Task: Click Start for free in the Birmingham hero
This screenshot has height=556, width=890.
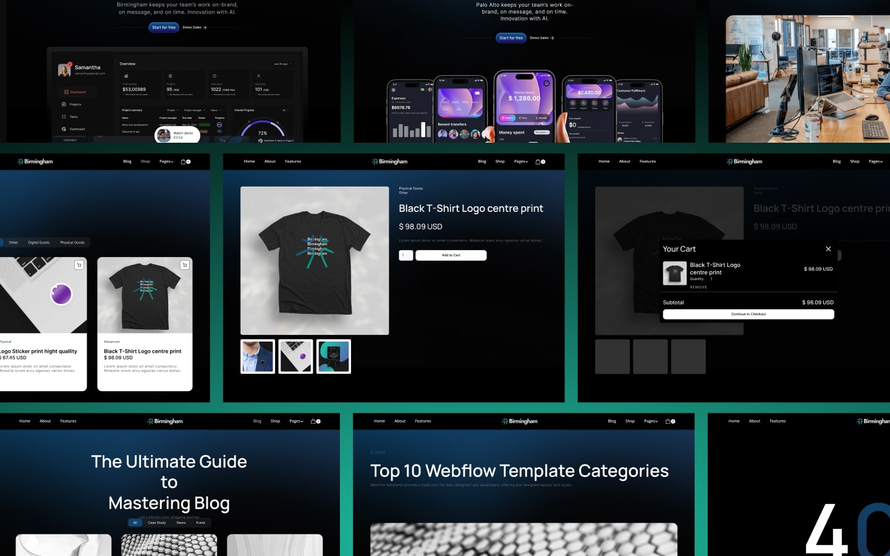Action: (164, 27)
